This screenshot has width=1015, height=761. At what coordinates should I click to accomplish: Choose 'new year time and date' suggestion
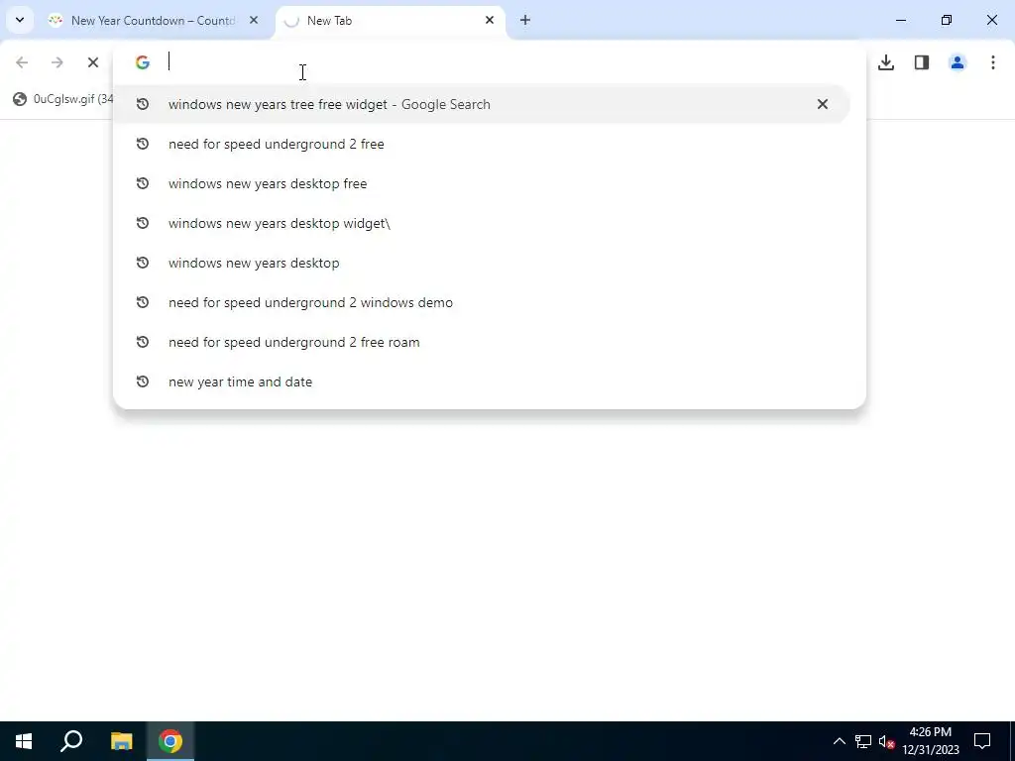(x=481, y=381)
